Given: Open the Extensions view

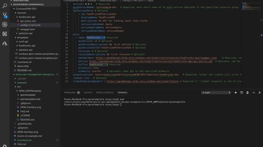Looking at the screenshot, I should 5,34.
